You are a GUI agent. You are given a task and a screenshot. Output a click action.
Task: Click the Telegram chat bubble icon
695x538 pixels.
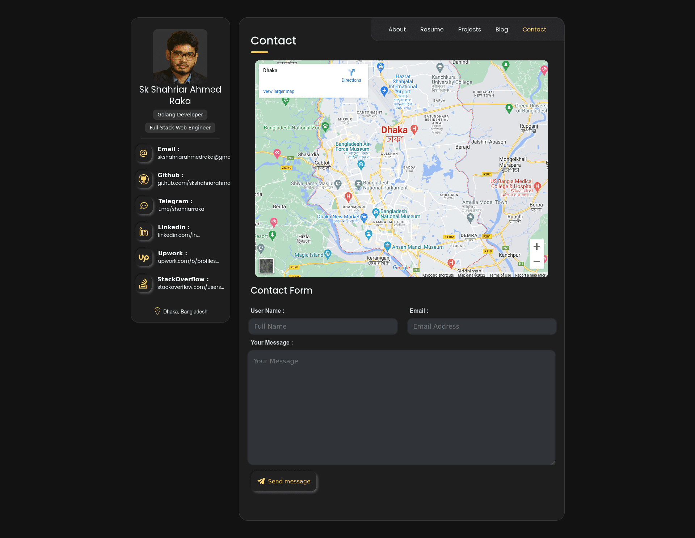[144, 205]
